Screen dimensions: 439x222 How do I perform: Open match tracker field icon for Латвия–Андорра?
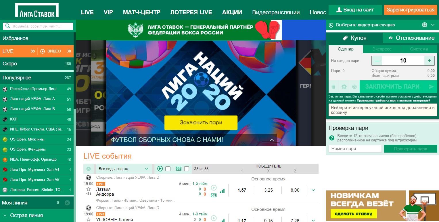(x=214, y=195)
